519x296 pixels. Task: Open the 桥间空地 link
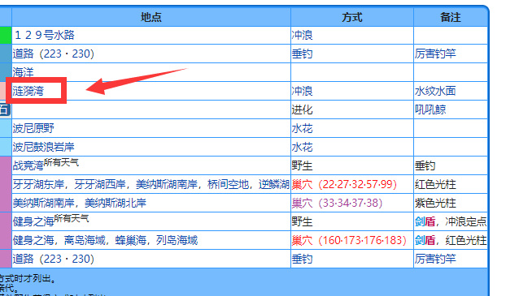tap(228, 184)
